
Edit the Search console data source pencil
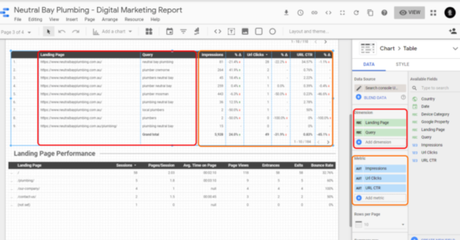tap(359, 88)
